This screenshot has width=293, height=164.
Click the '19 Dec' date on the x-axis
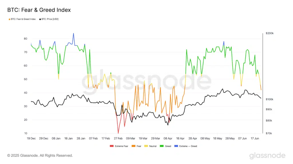point(31,138)
